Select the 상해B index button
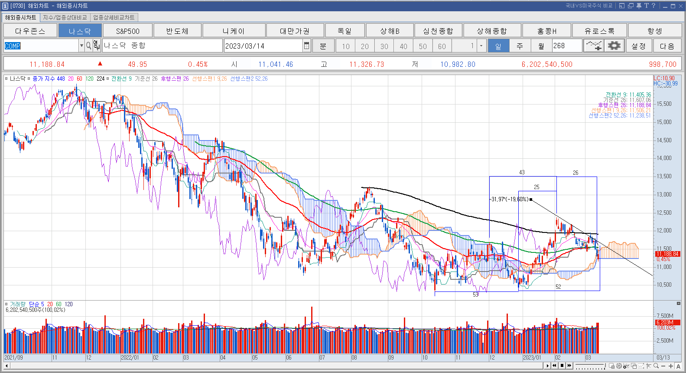This screenshot has height=373, width=686. click(x=390, y=31)
